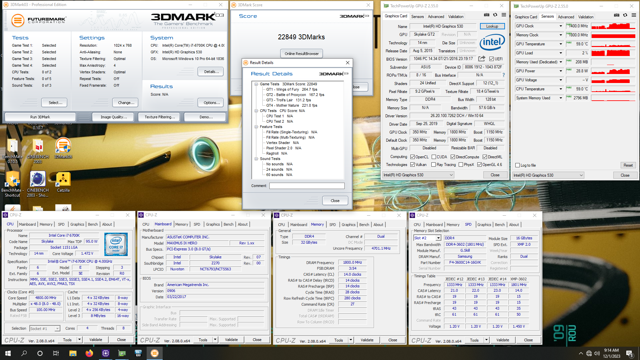Image resolution: width=640 pixels, height=360 pixels.
Task: Open the notification center icon
Action: point(629,354)
